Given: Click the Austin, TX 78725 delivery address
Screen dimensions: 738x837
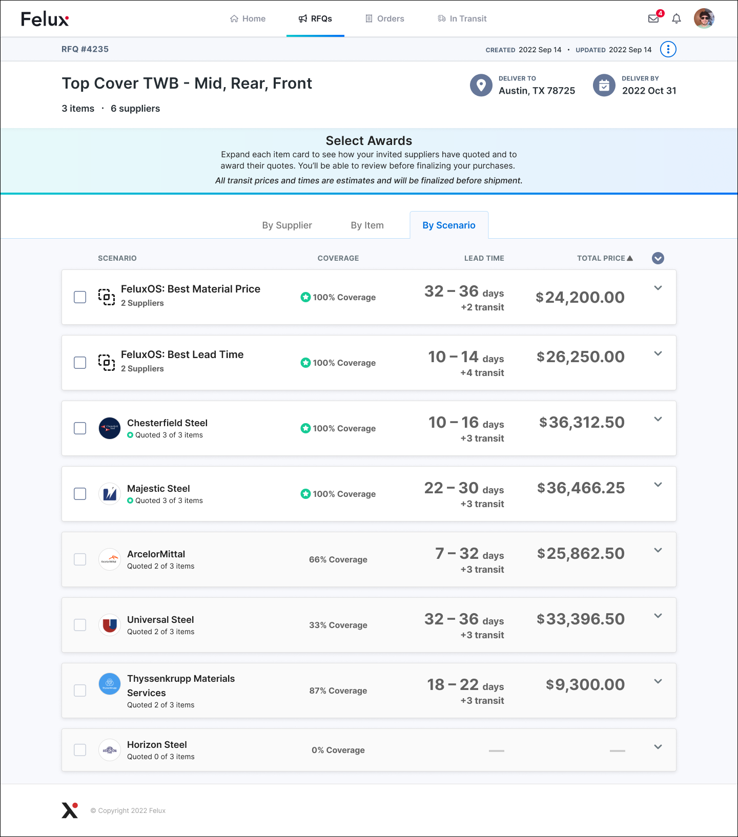Looking at the screenshot, I should pos(537,91).
